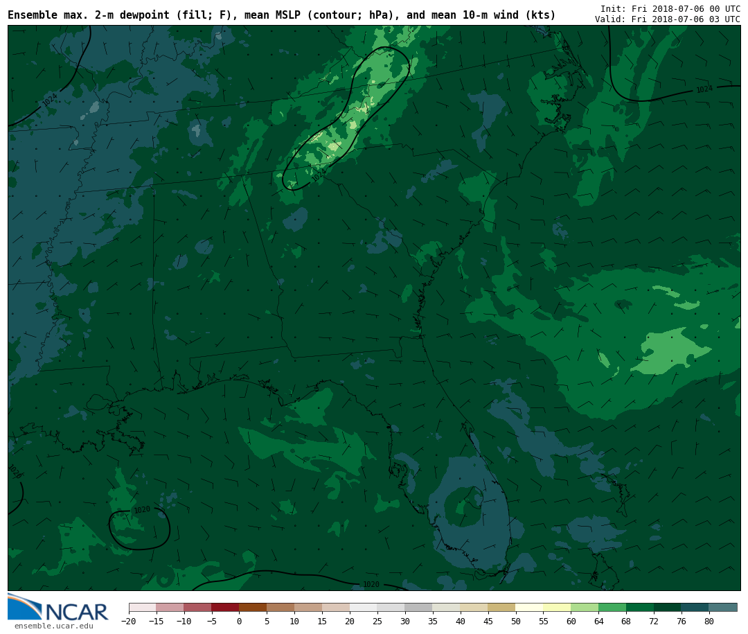Click the 45 colorbar tick label
The image size is (748, 634).
coord(488,621)
